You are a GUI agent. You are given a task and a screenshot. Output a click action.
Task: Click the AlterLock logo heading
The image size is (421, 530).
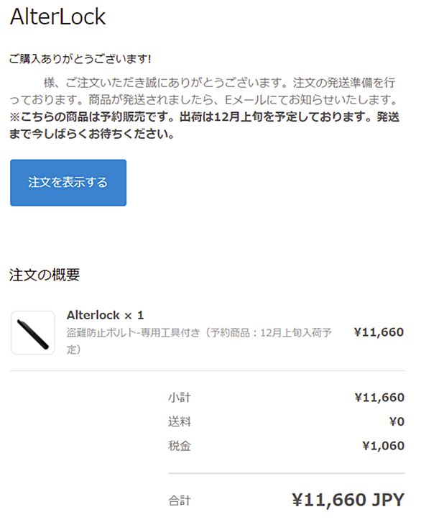click(x=57, y=17)
